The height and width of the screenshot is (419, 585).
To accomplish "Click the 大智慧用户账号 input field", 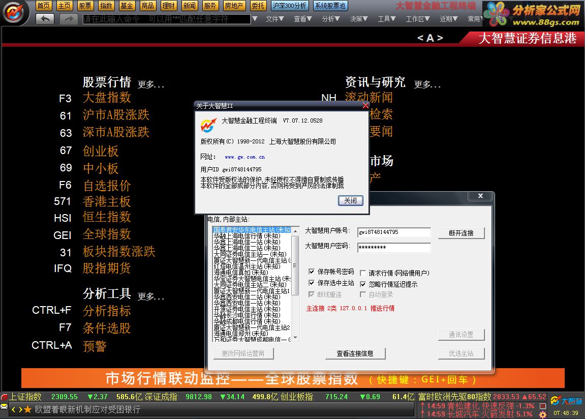I will point(394,232).
